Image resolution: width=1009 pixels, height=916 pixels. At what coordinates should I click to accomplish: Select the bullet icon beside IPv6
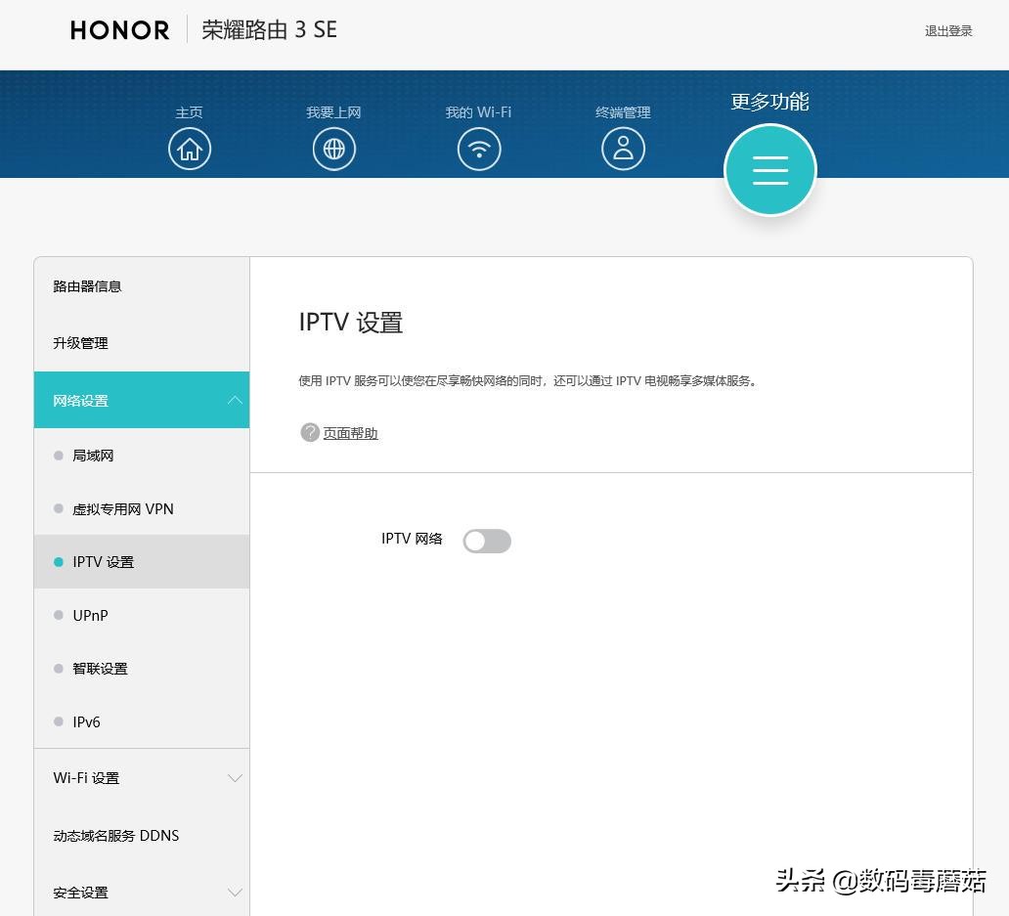tap(59, 721)
